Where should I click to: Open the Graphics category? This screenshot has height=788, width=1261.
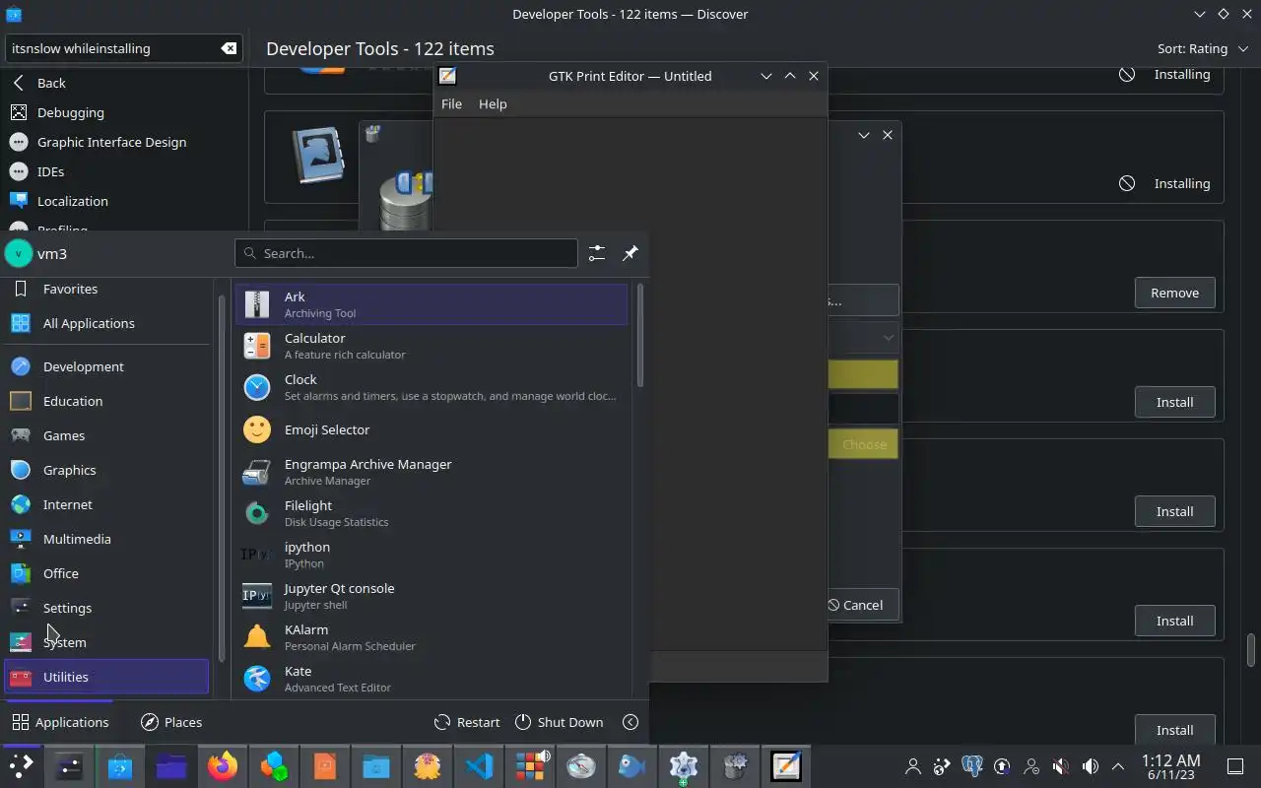[x=106, y=470]
